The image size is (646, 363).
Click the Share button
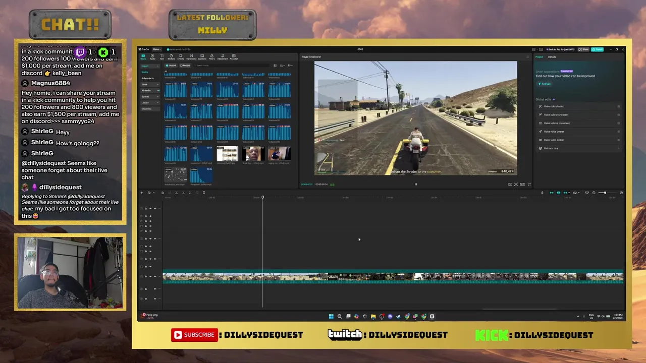coord(583,49)
